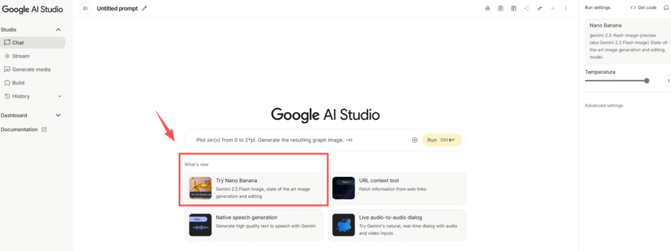Open History in the sidebar
Image resolution: width=671 pixels, height=251 pixels.
[33, 96]
